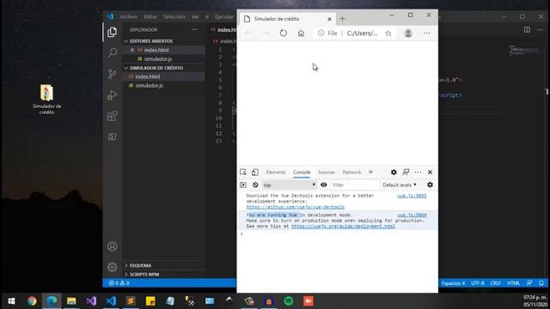Open the DevTools customize ellipsis menu
Viewport: 550px width, 309px height.
(418, 172)
